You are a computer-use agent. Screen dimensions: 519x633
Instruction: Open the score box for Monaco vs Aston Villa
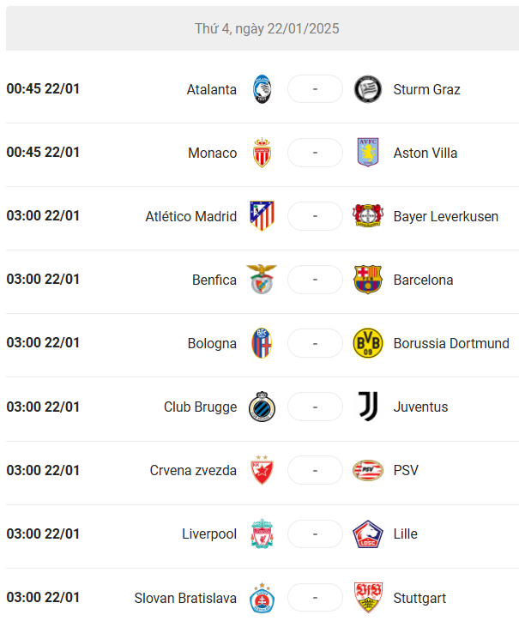(315, 153)
